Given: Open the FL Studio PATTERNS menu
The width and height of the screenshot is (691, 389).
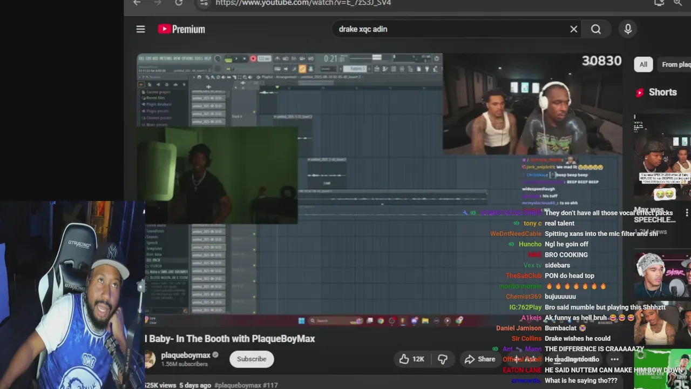Looking at the screenshot, I should 166,58.
